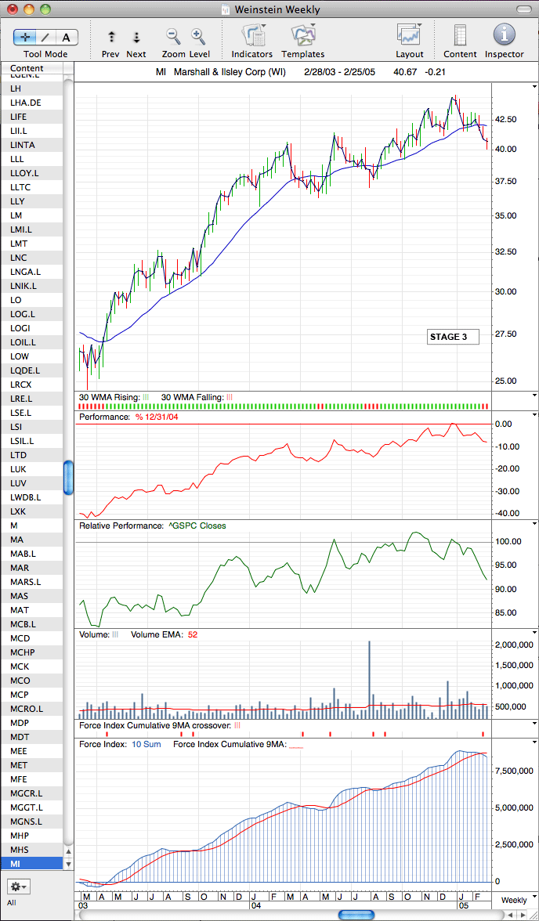Viewport: 539px width, 921px height.
Task: Select symbol LUV in the list
Action: coord(32,482)
